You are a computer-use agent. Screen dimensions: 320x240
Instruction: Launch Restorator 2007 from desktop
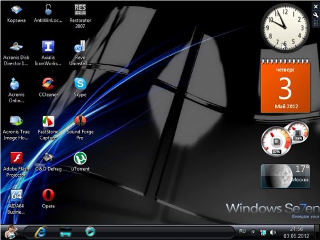(80, 16)
